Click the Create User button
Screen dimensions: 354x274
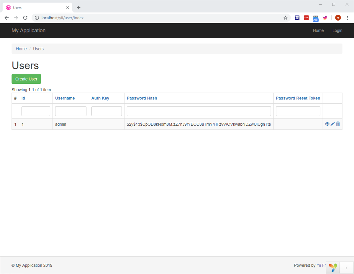26,79
